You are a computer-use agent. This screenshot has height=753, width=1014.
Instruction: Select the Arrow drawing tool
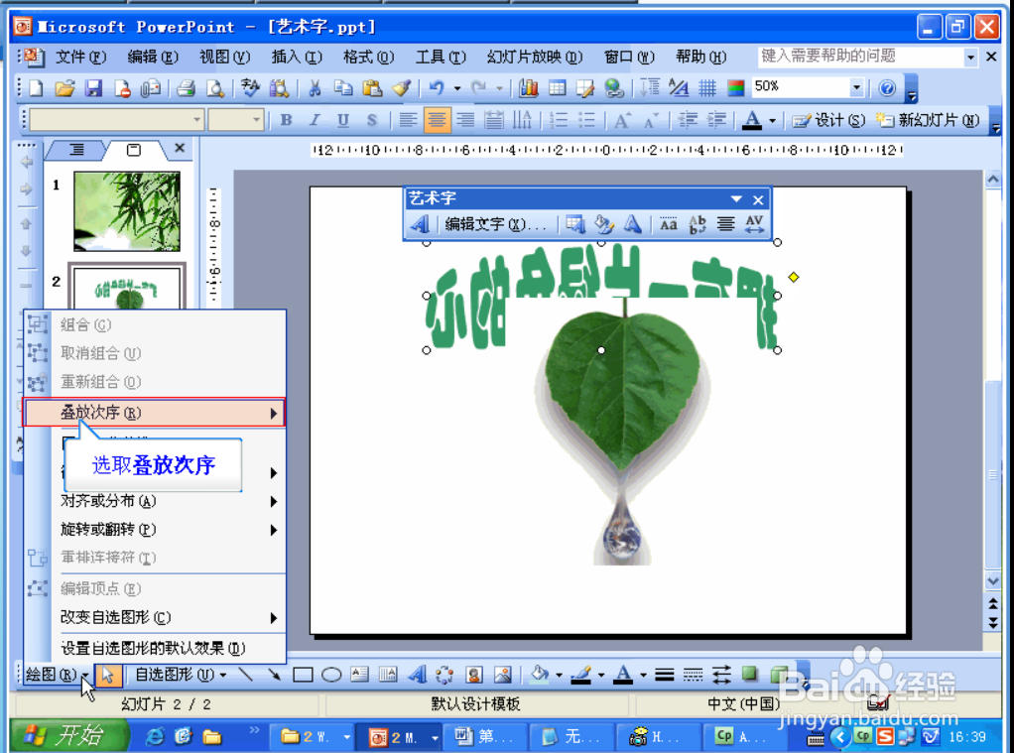click(274, 675)
